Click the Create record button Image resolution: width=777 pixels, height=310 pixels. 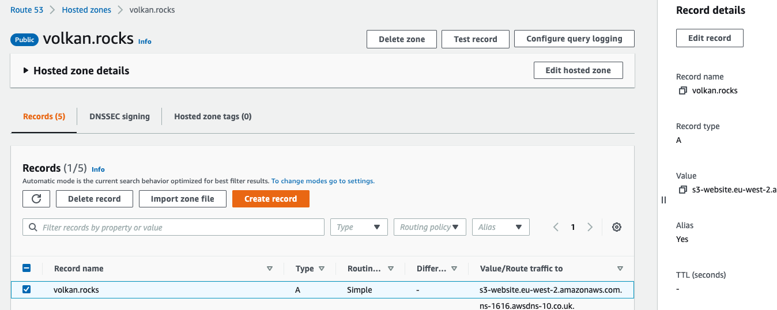(270, 199)
